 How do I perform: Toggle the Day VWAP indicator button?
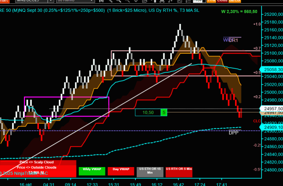[x=121, y=171]
